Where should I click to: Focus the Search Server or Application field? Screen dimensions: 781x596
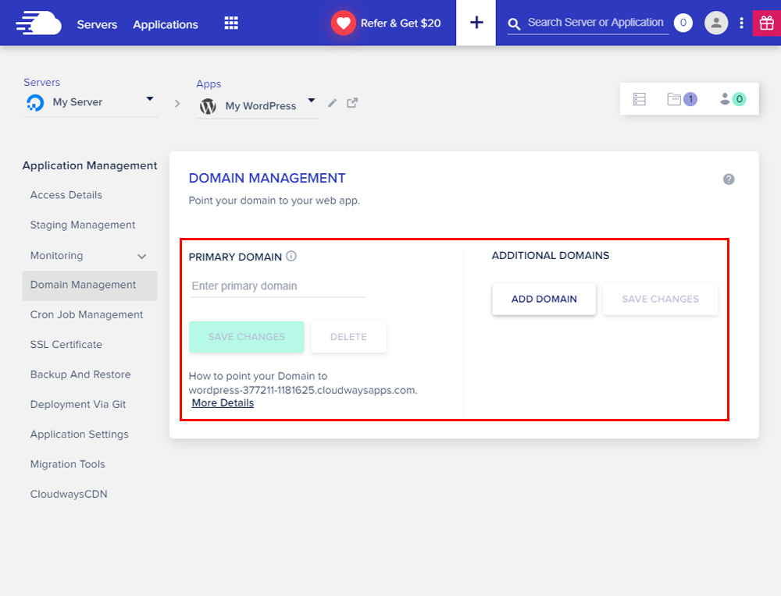tap(596, 23)
